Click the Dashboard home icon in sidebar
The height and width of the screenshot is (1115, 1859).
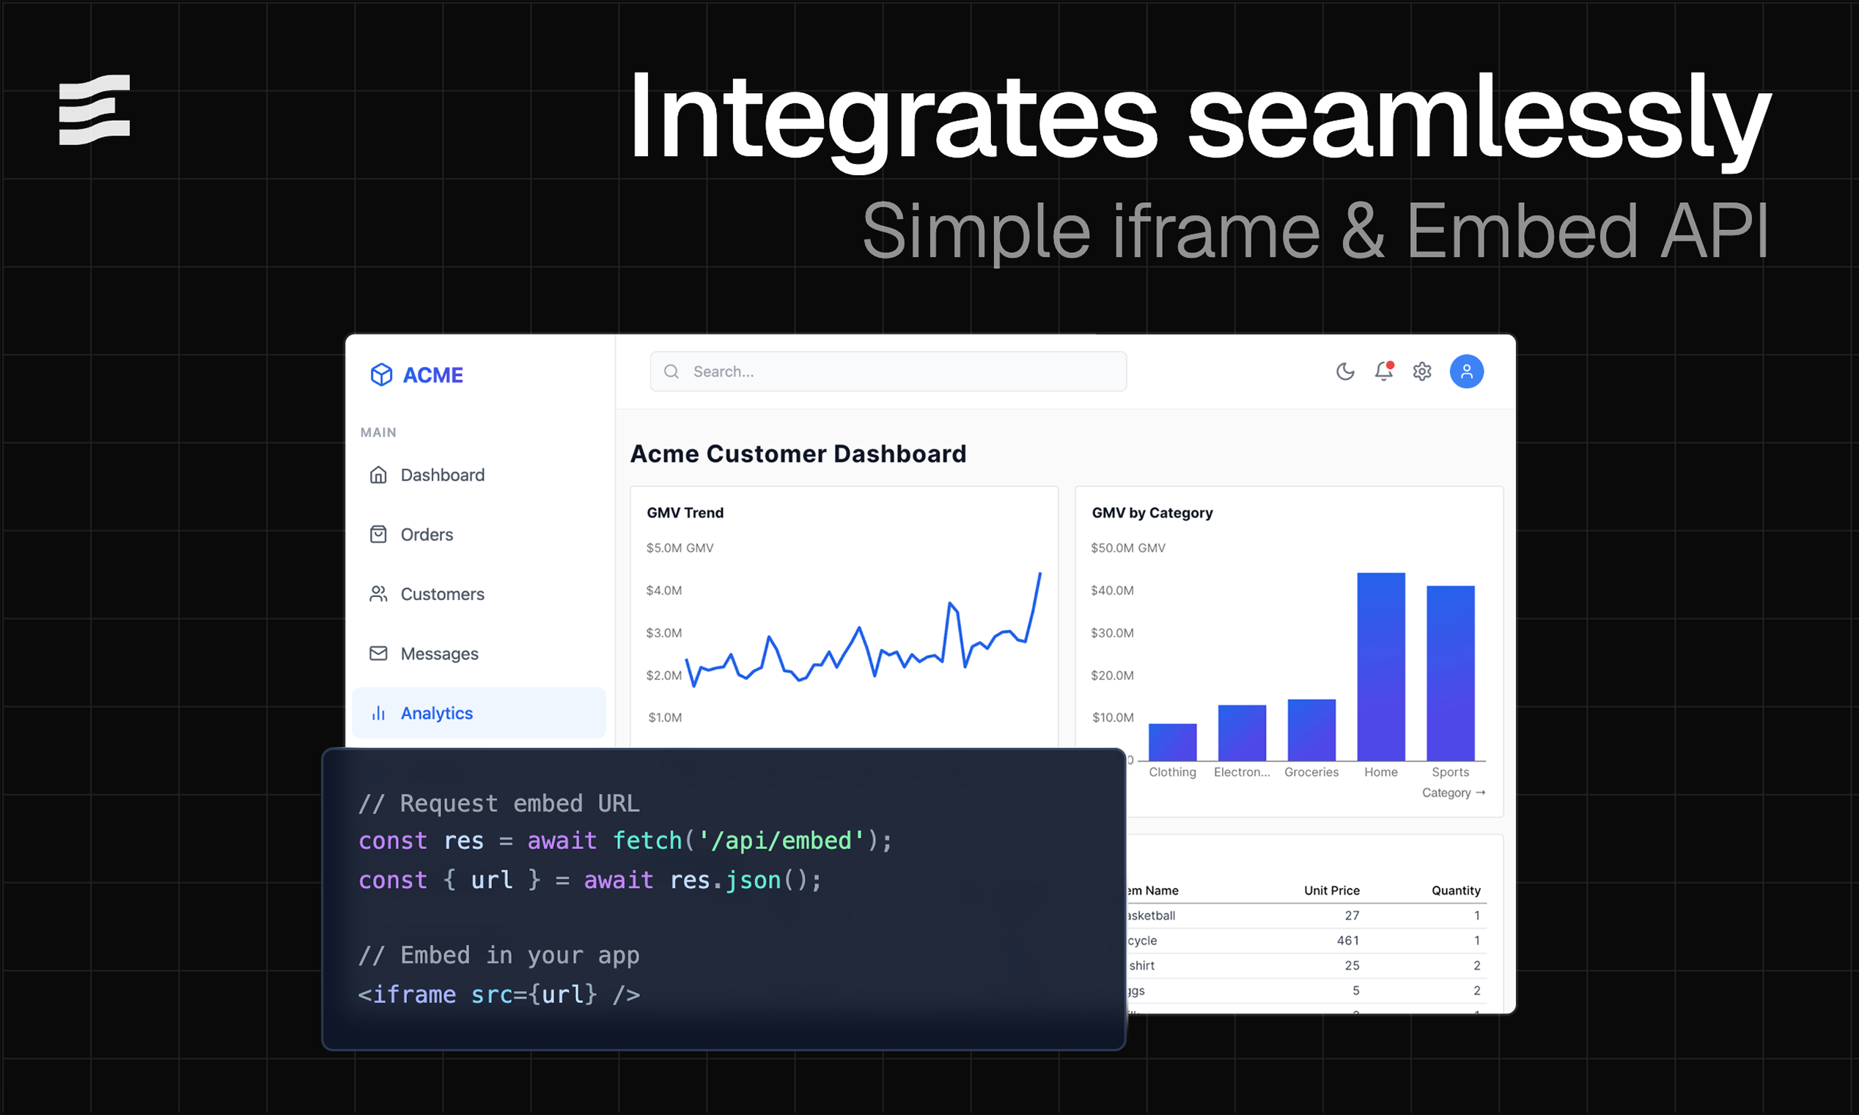(378, 475)
